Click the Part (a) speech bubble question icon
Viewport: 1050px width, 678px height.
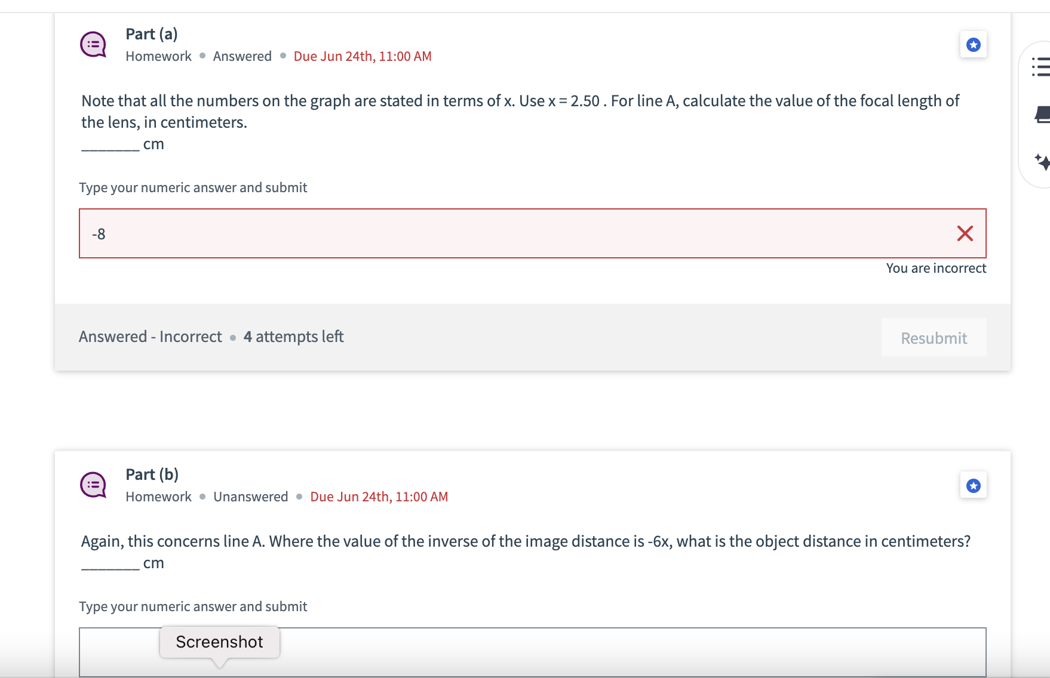(93, 44)
